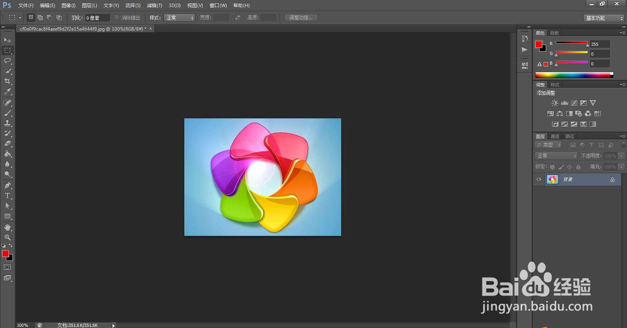627x328 pixels.
Task: Add a Color Balance adjustment
Action: (560, 114)
